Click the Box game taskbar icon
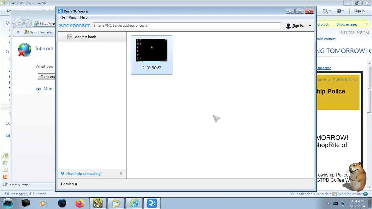This screenshot has width=372, height=209. (98, 203)
